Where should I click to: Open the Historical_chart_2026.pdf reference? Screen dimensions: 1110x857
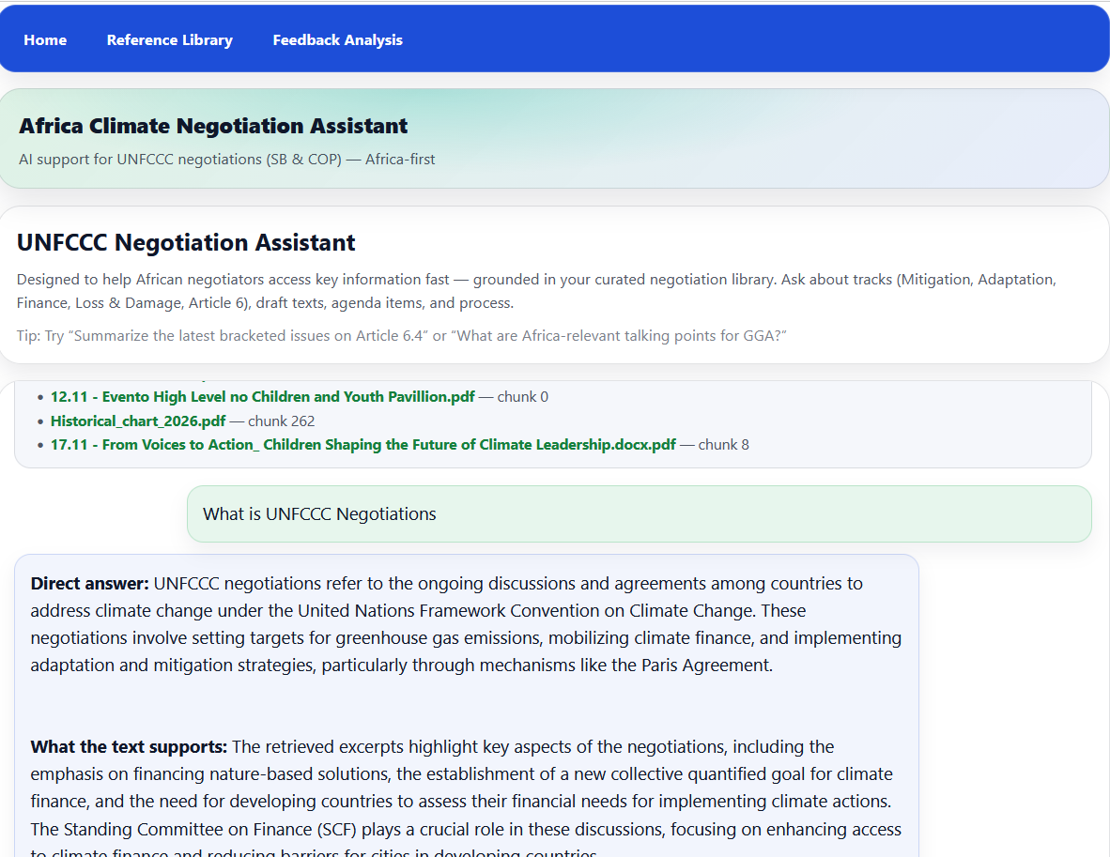tap(137, 421)
